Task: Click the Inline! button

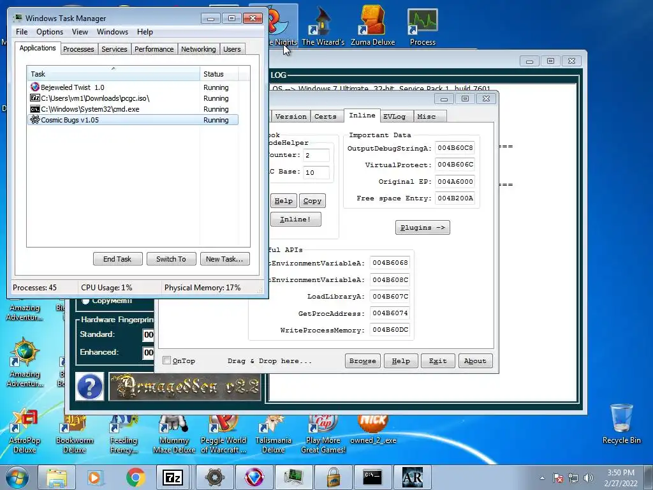Action: (x=295, y=219)
